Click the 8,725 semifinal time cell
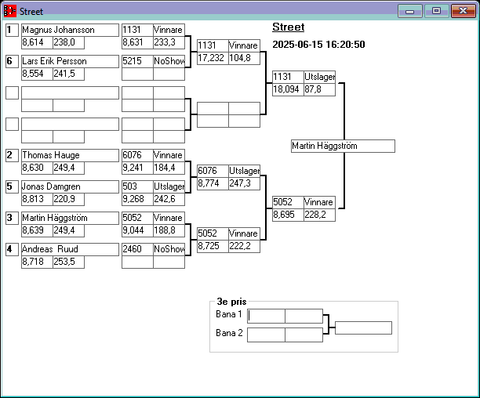Viewport: 480px width, 398px height. pyautogui.click(x=213, y=246)
